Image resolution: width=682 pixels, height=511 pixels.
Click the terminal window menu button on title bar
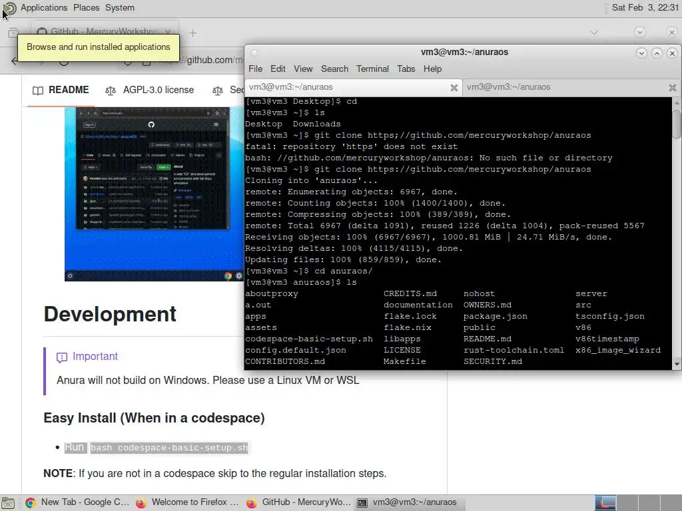254,53
